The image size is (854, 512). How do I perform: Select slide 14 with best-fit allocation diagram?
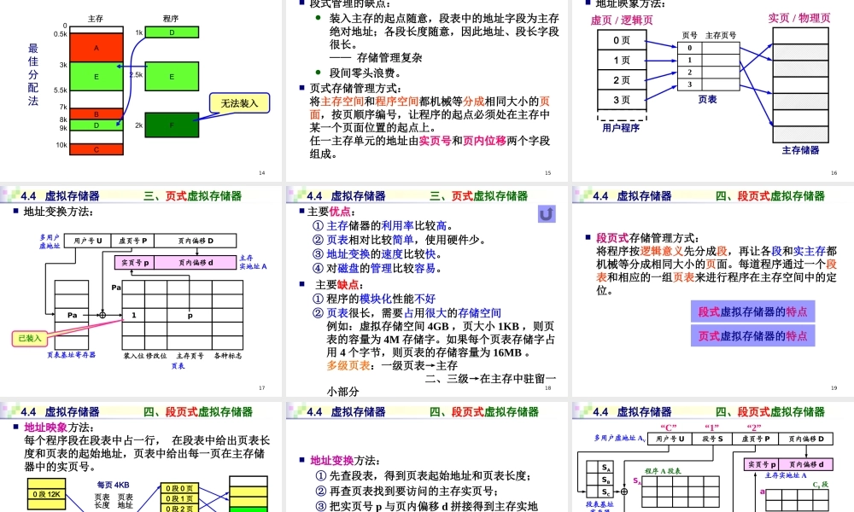pos(142,90)
